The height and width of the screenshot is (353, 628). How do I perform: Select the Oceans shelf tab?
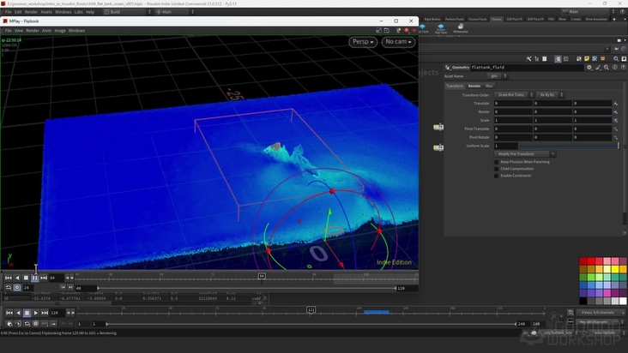click(x=497, y=19)
